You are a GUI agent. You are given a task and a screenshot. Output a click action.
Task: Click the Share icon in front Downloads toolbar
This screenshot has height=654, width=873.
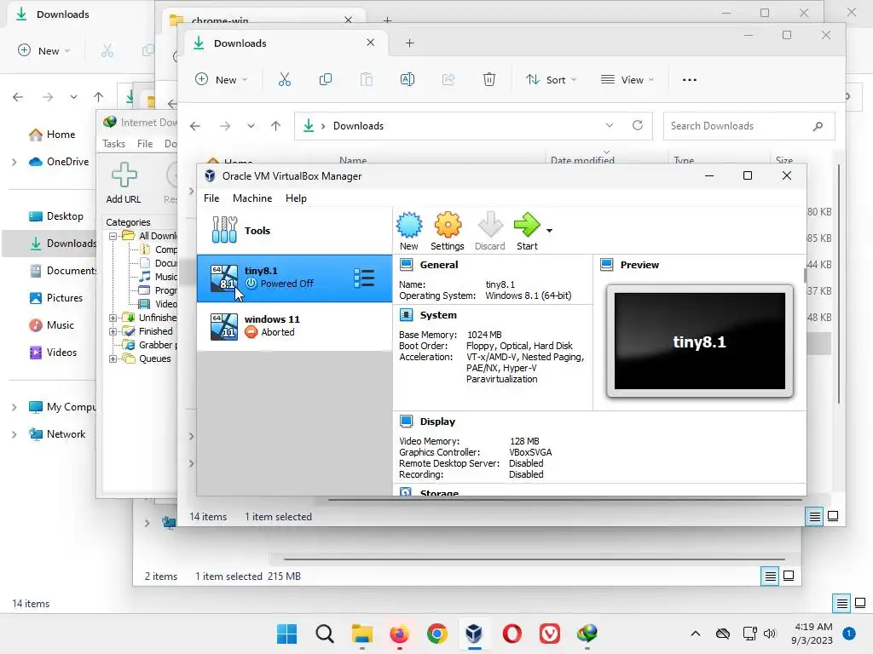click(448, 79)
